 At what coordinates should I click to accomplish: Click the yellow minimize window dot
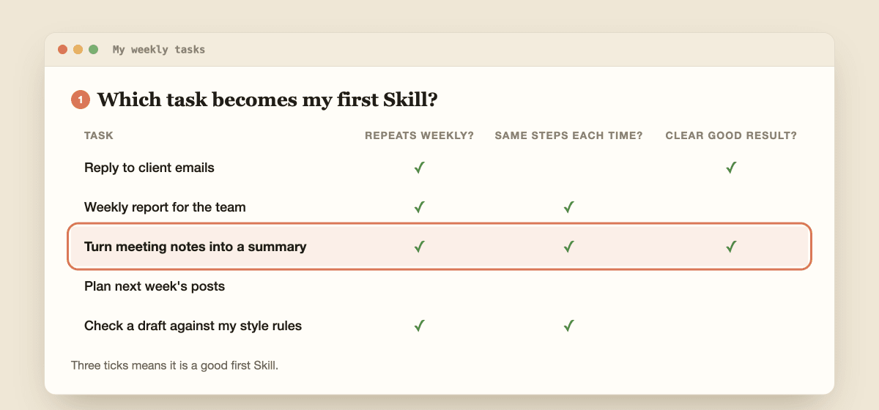(x=78, y=50)
